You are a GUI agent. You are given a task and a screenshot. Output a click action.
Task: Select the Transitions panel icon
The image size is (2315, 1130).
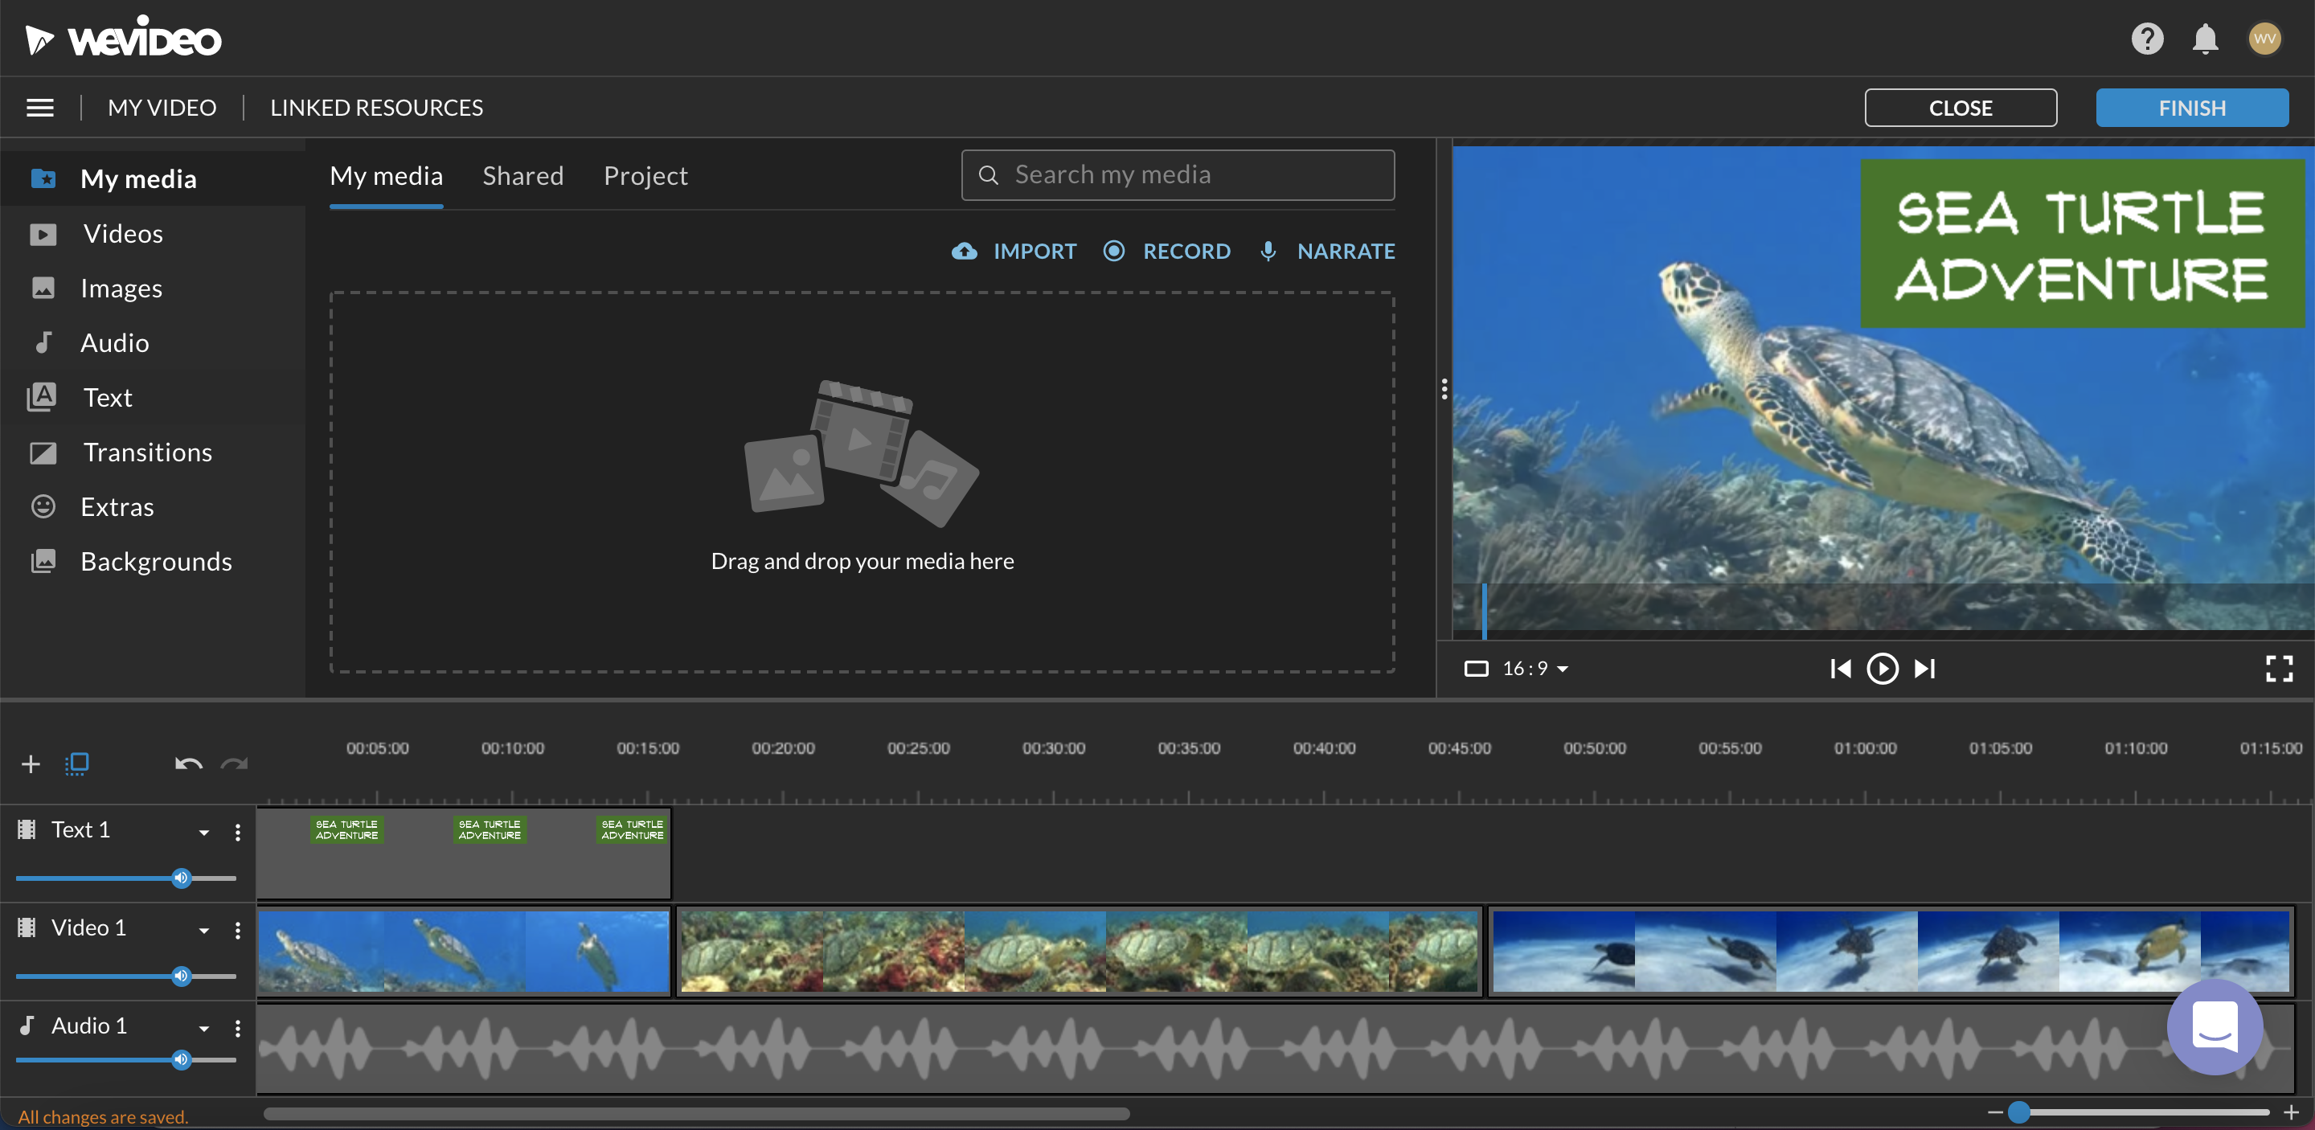[x=41, y=451]
